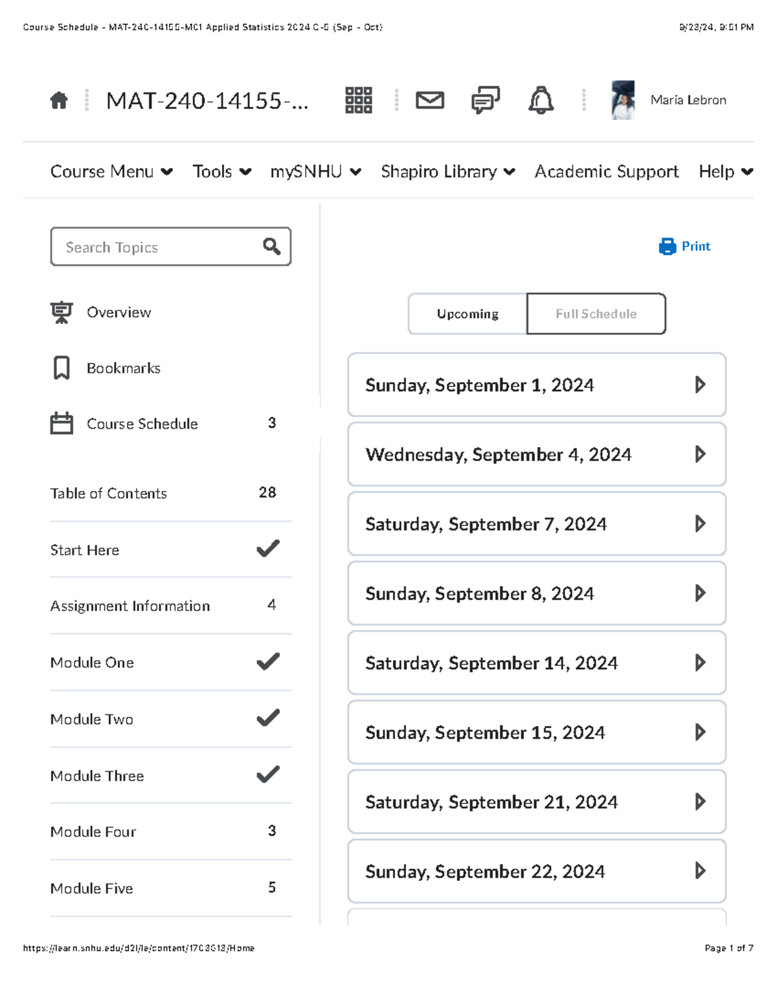Expand Sunday, September 1, 2024
Image resolution: width=777 pixels, height=1006 pixels.
point(537,385)
